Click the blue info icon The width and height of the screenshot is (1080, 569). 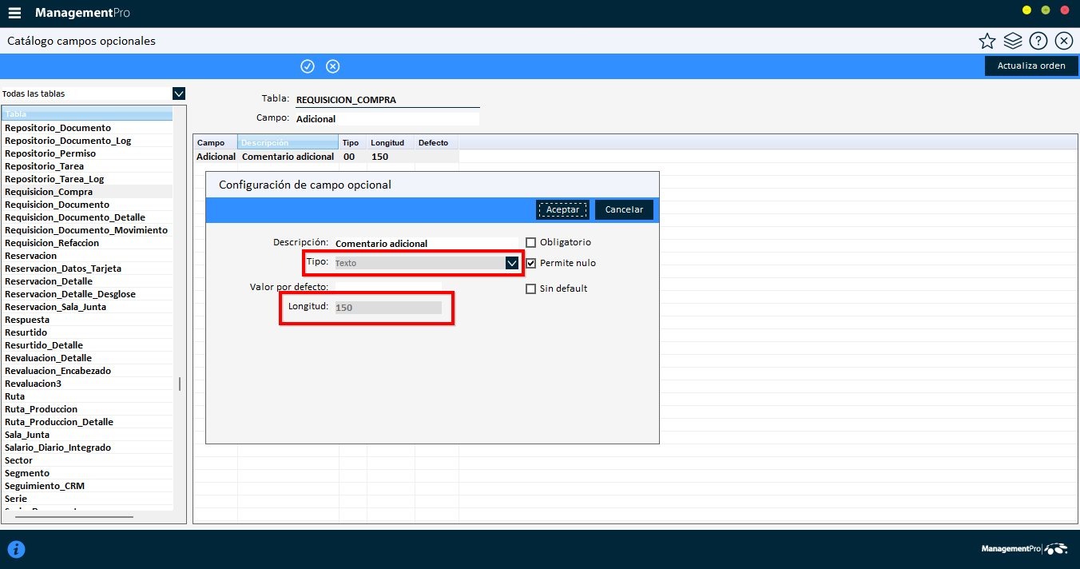[x=16, y=549]
